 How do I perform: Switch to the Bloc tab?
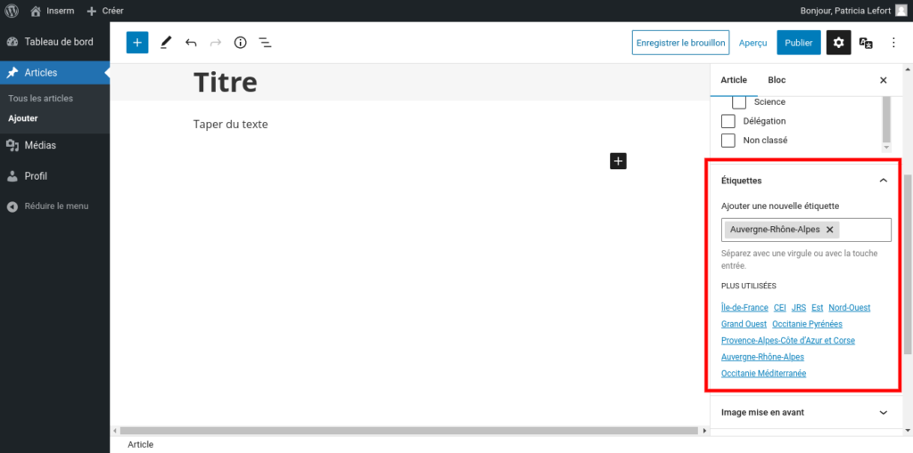[777, 80]
